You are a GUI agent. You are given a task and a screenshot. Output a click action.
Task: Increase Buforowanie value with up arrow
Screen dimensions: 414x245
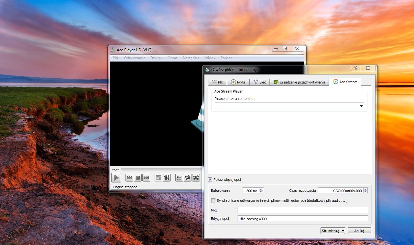[261, 189]
